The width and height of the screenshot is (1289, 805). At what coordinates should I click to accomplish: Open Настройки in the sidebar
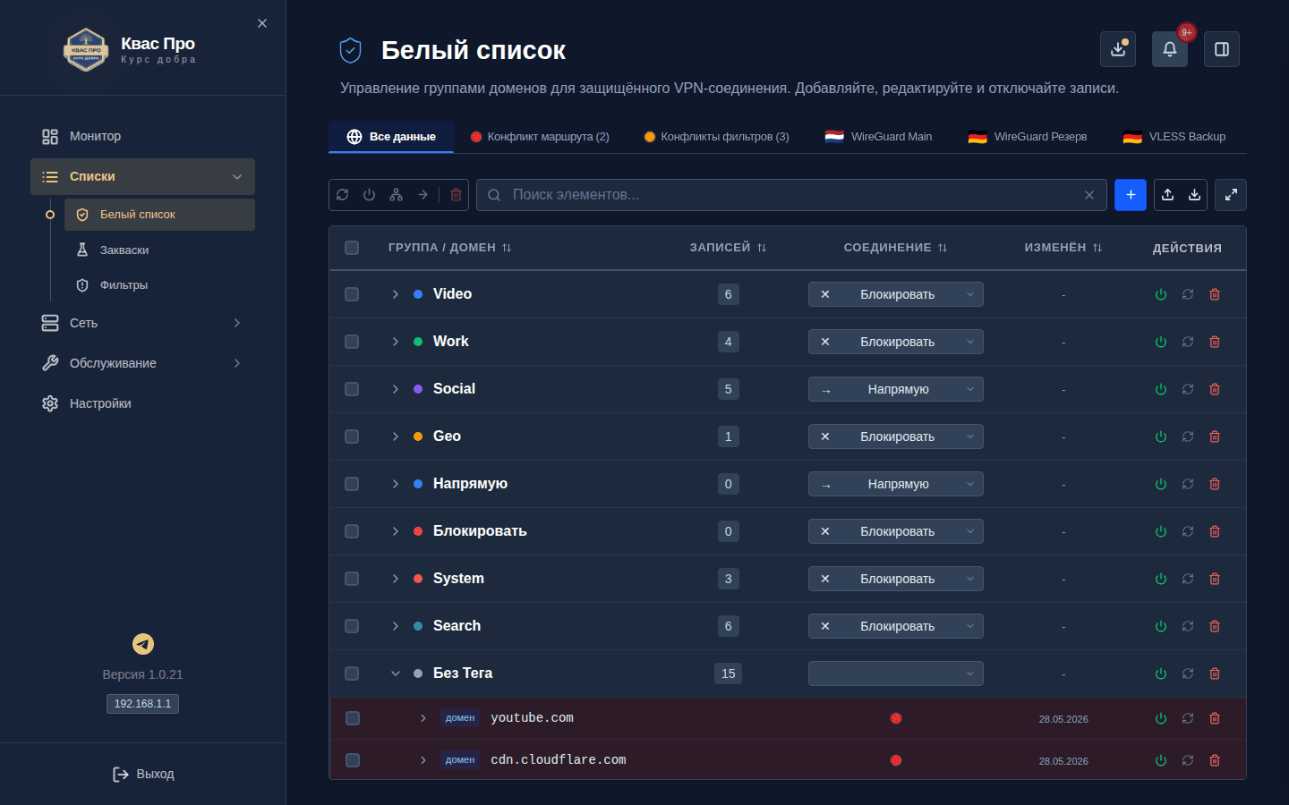pos(142,403)
